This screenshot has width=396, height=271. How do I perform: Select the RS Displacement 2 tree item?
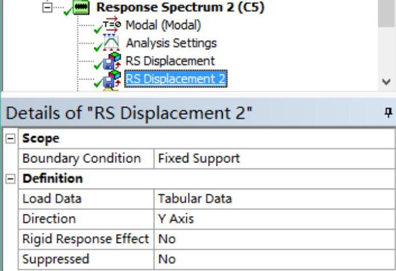coord(175,78)
